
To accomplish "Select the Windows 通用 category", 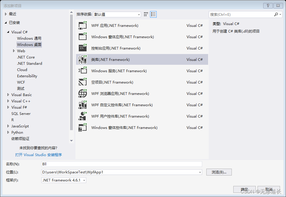I will point(29,38).
